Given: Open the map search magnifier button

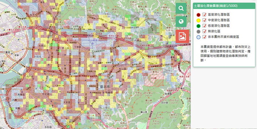Looking at the screenshot, I should 181,8.
